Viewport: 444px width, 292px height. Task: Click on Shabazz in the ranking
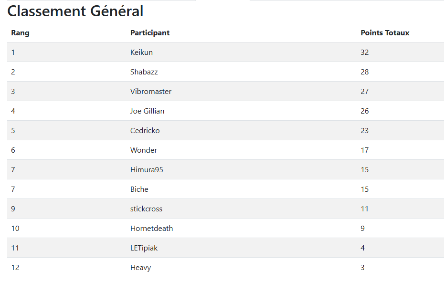(x=144, y=72)
